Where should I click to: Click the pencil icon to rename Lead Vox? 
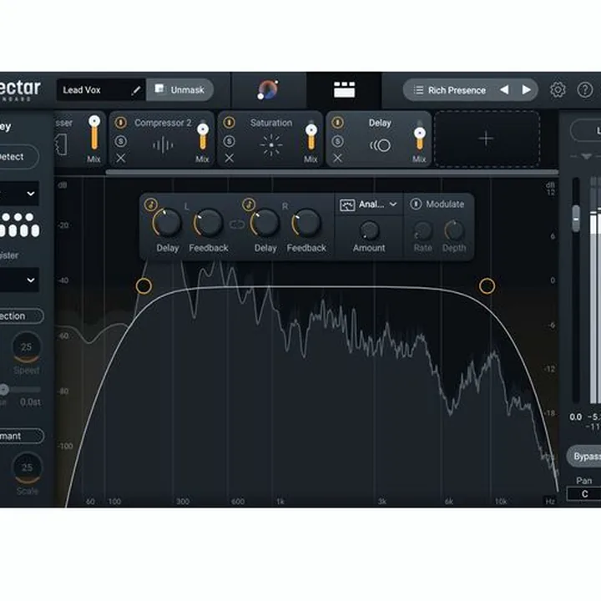pos(136,90)
